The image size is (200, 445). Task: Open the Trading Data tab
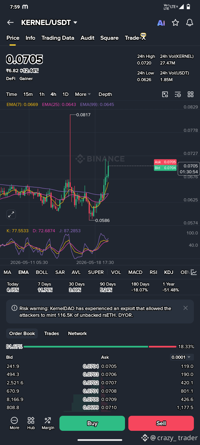click(x=58, y=38)
